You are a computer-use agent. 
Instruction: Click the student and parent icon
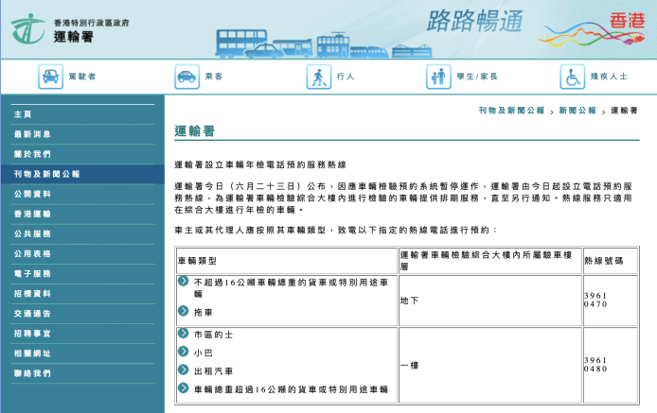click(x=438, y=77)
